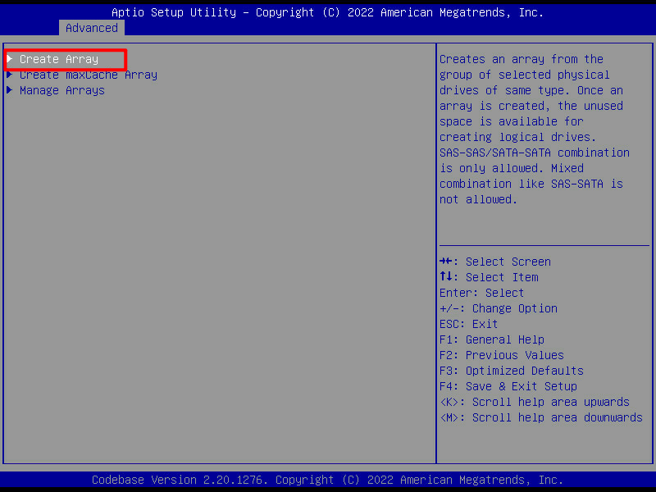
Task: Click the Codebase Version footer text
Action: 327,480
